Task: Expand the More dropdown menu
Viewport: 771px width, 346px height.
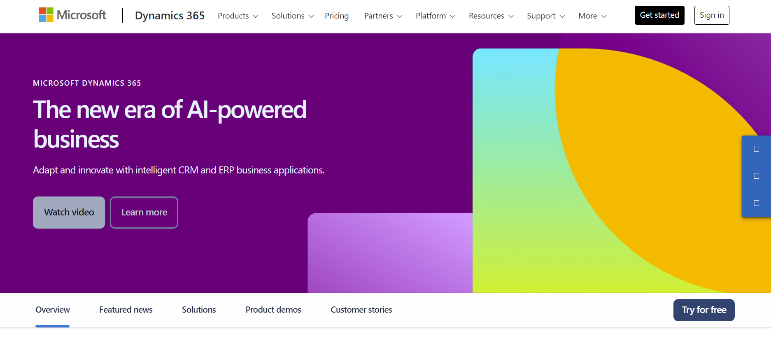Action: pyautogui.click(x=592, y=16)
